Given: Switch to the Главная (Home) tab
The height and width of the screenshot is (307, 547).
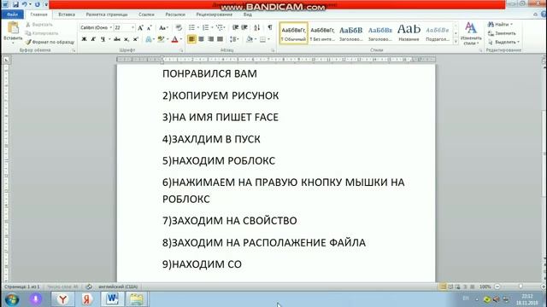Looking at the screenshot, I should pos(38,14).
